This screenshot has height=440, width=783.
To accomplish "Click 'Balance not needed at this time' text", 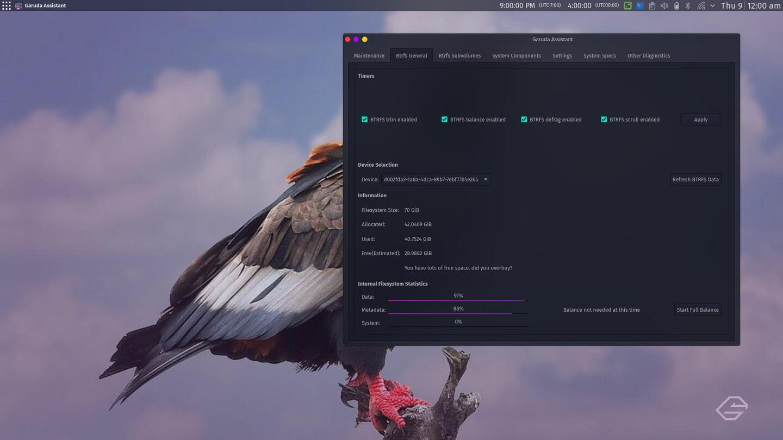I will tap(601, 310).
